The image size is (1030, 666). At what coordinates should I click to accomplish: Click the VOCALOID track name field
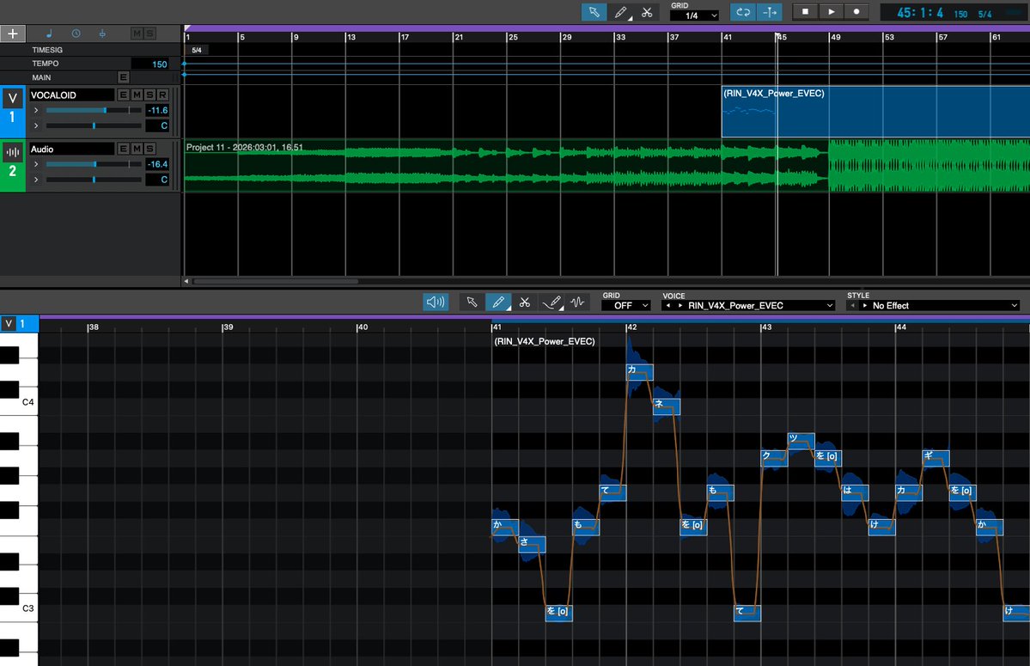coord(71,95)
